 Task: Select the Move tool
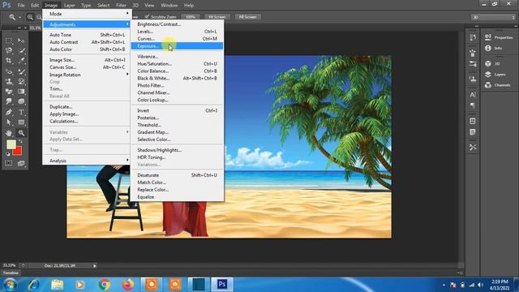pos(21,41)
